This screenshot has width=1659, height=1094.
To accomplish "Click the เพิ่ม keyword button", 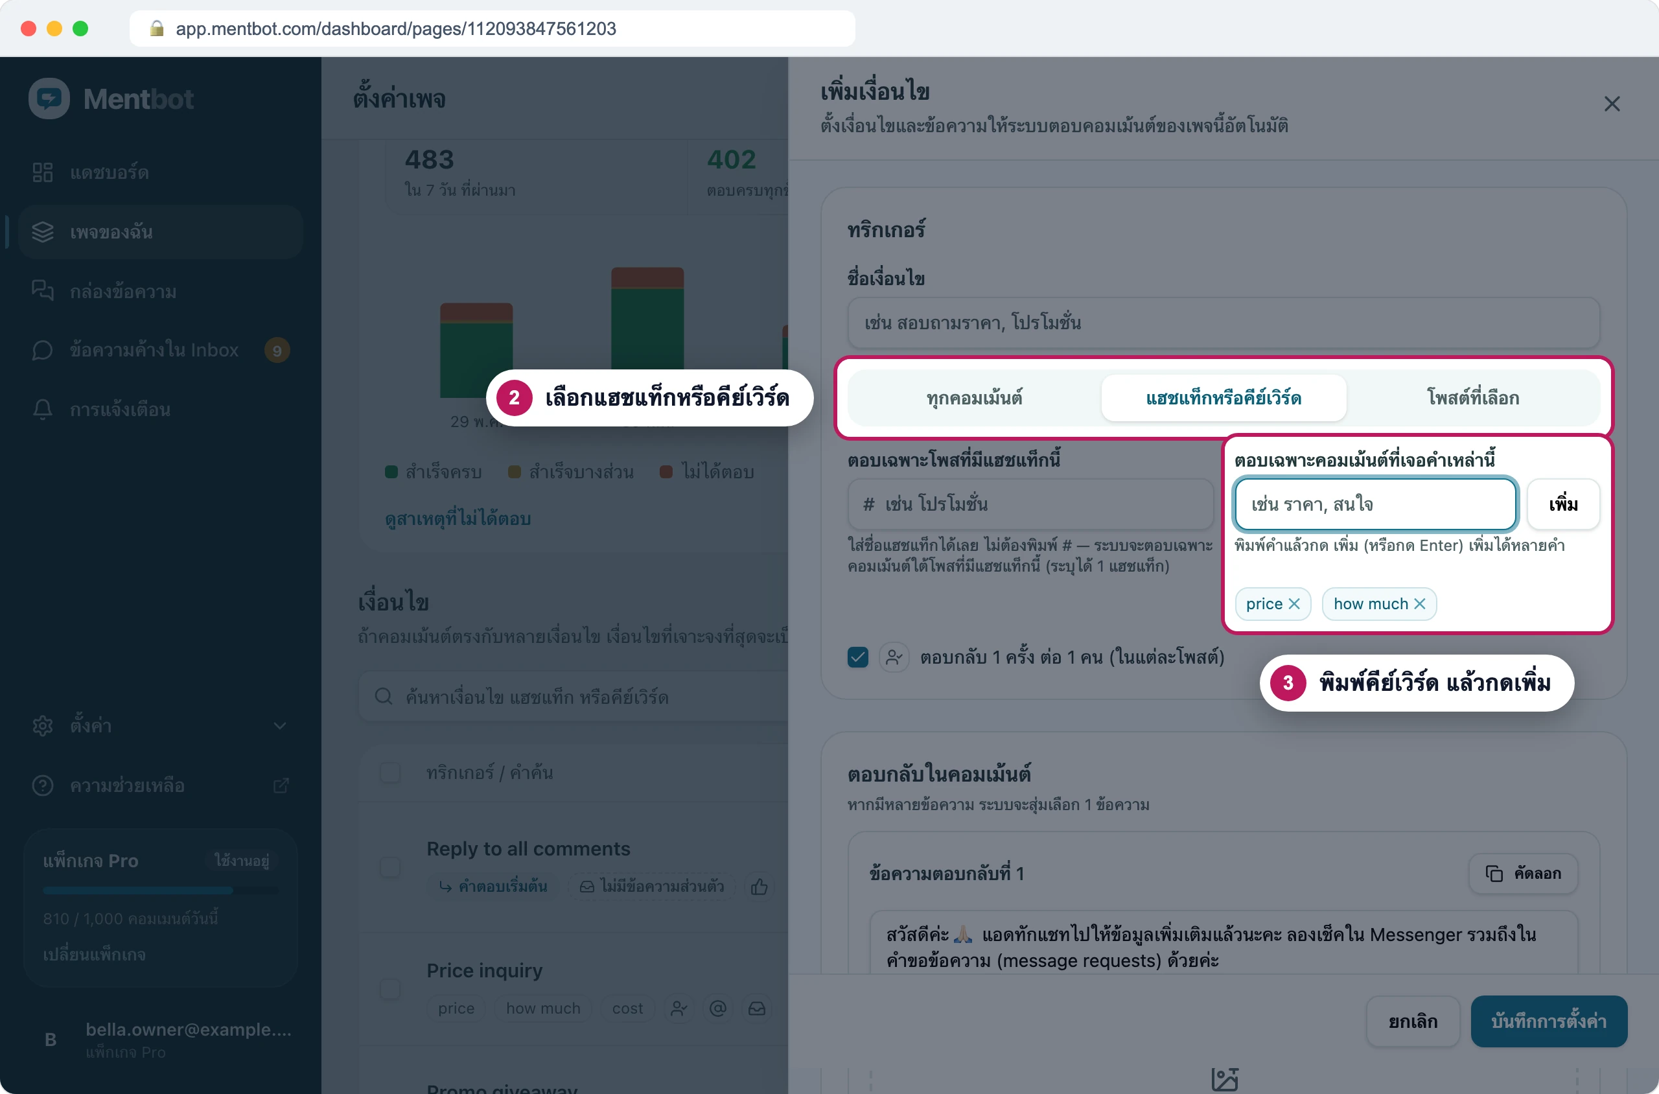I will 1564,504.
